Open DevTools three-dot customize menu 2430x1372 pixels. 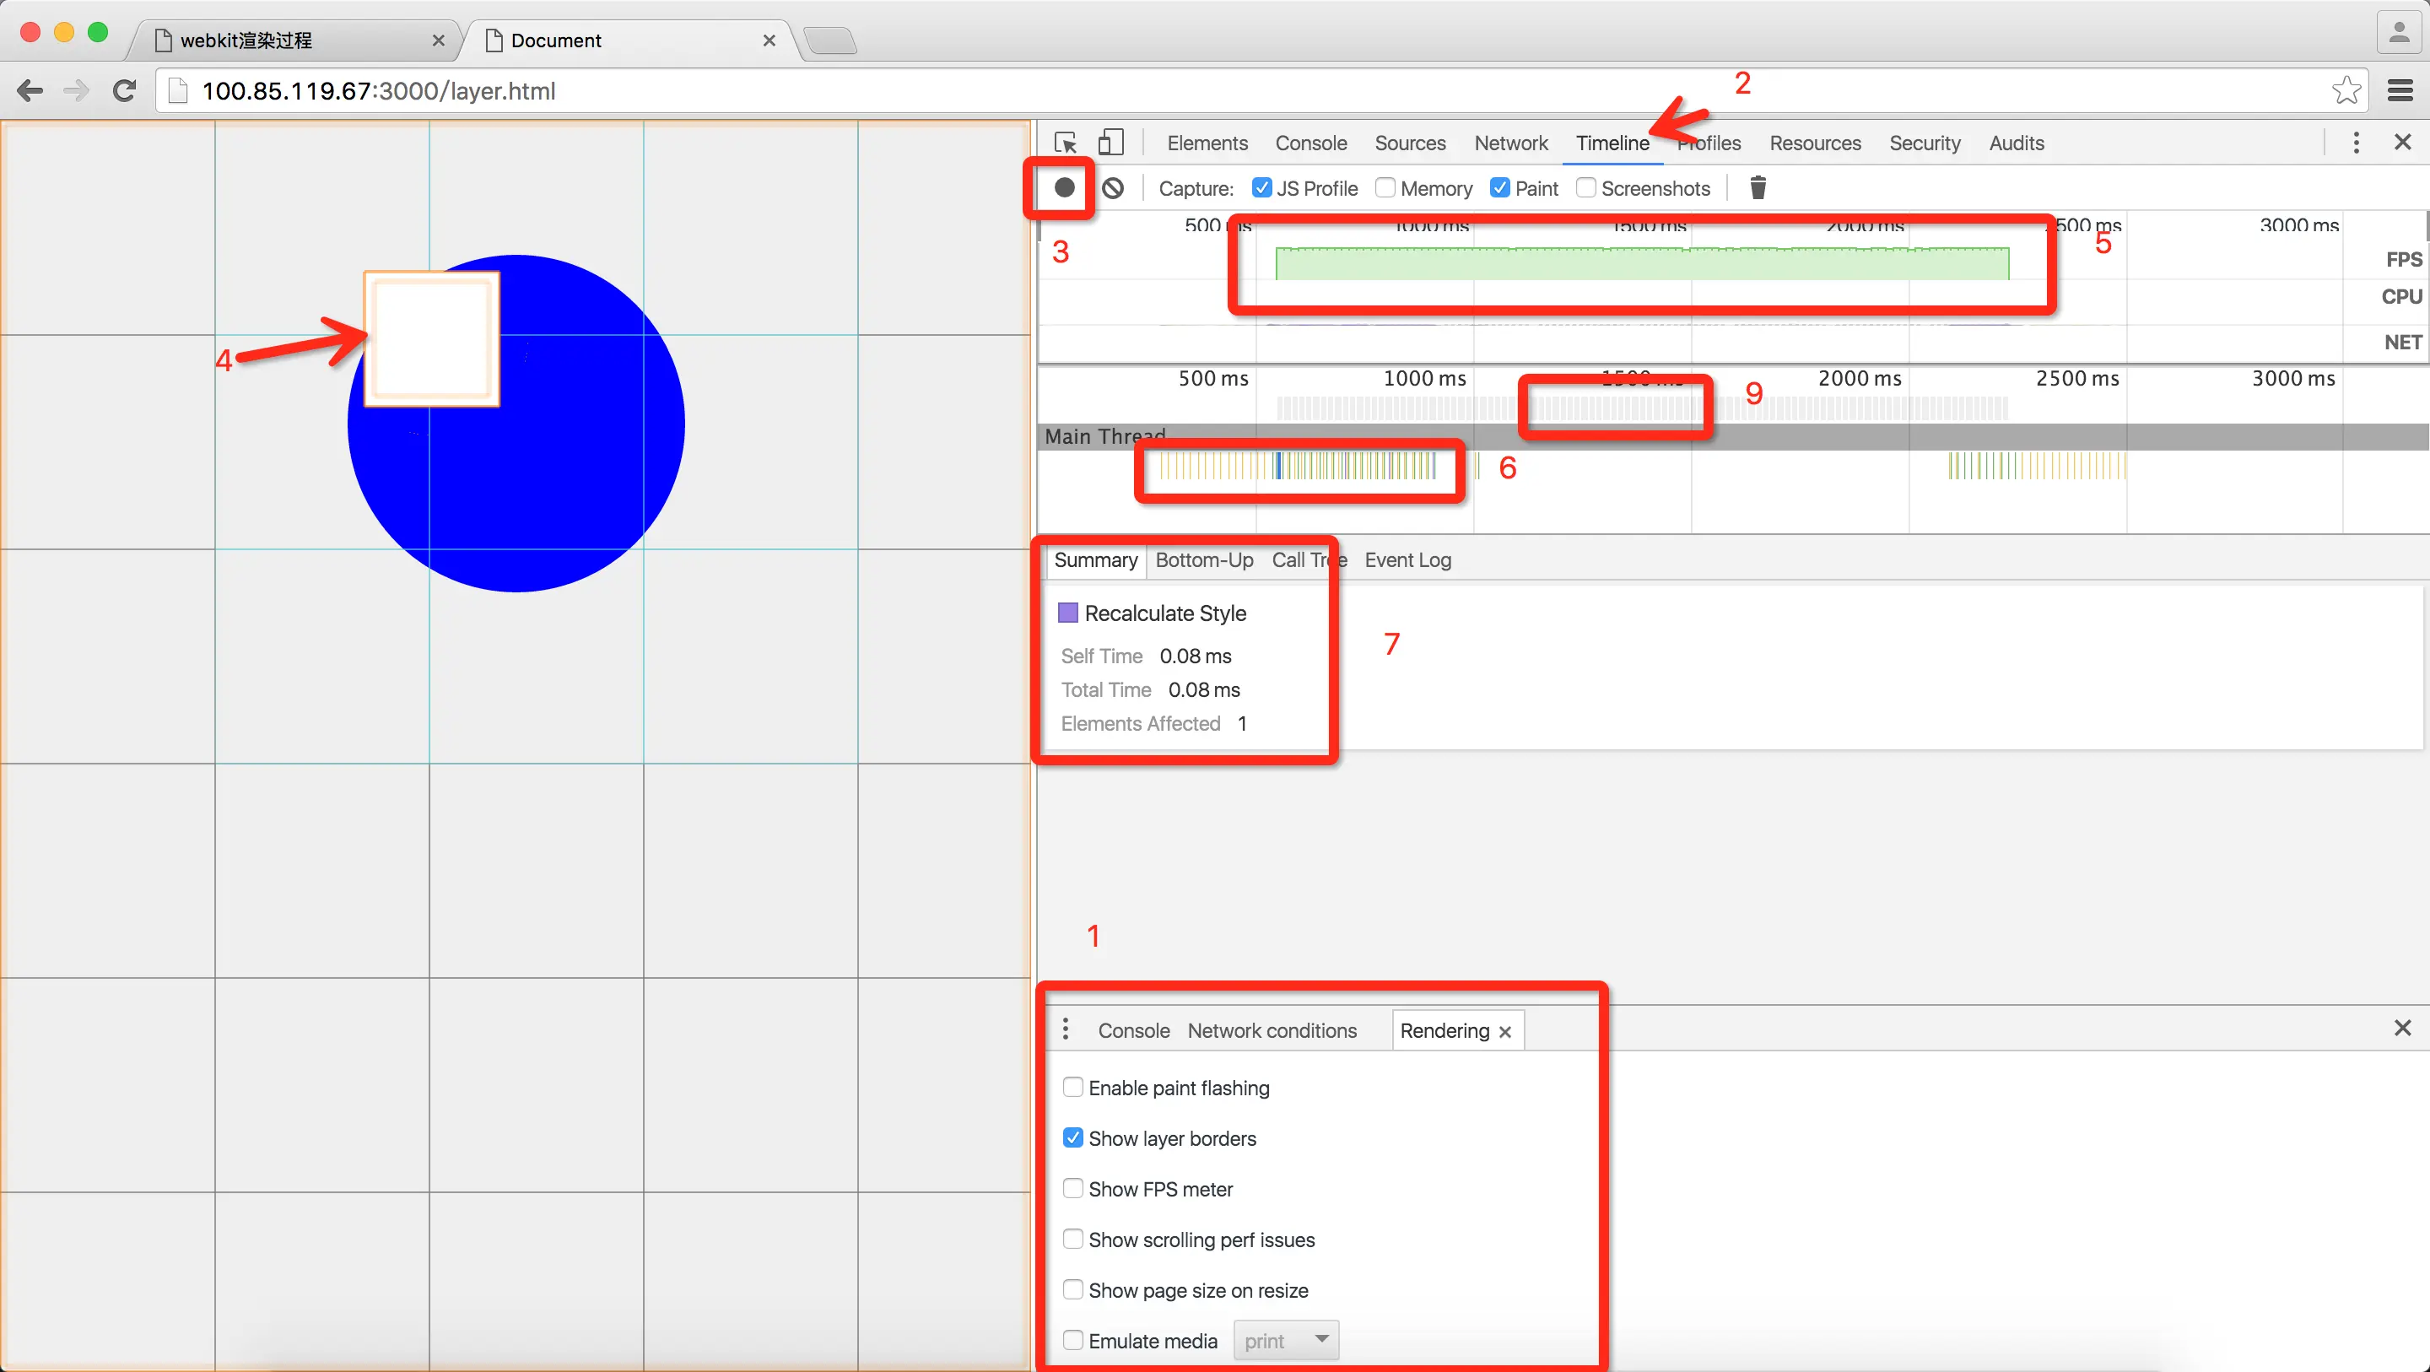tap(2356, 143)
